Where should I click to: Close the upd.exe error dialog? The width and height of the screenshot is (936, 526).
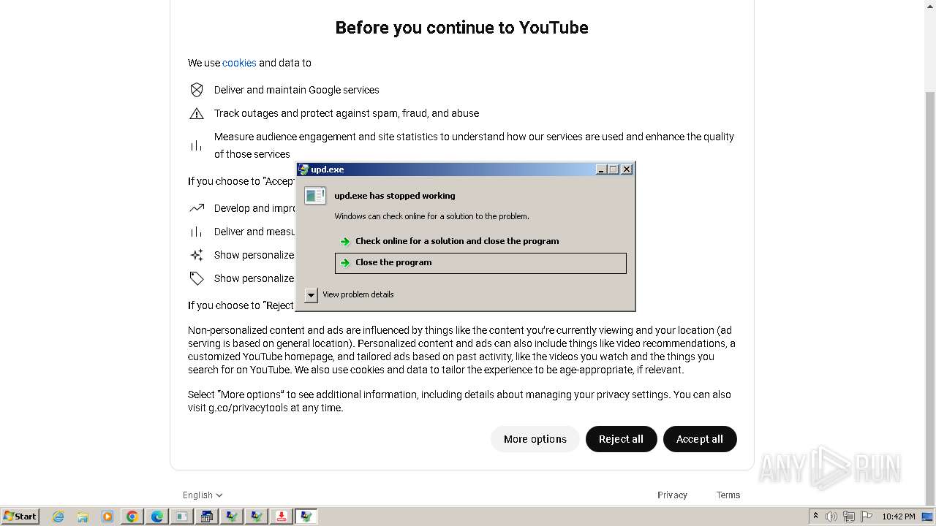(x=627, y=169)
